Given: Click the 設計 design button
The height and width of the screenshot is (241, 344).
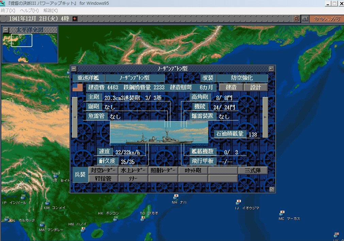Looking at the screenshot, I should point(256,87).
